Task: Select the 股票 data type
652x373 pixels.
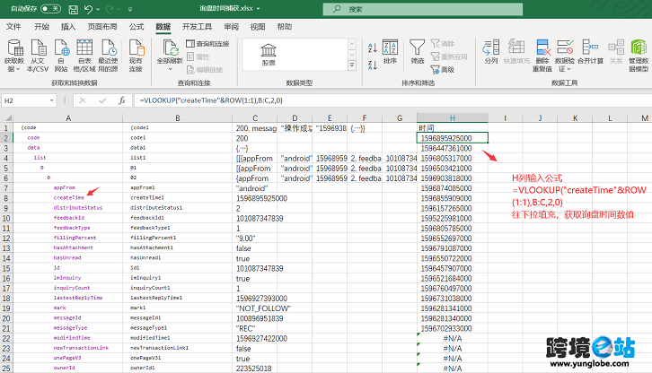Action: click(269, 55)
